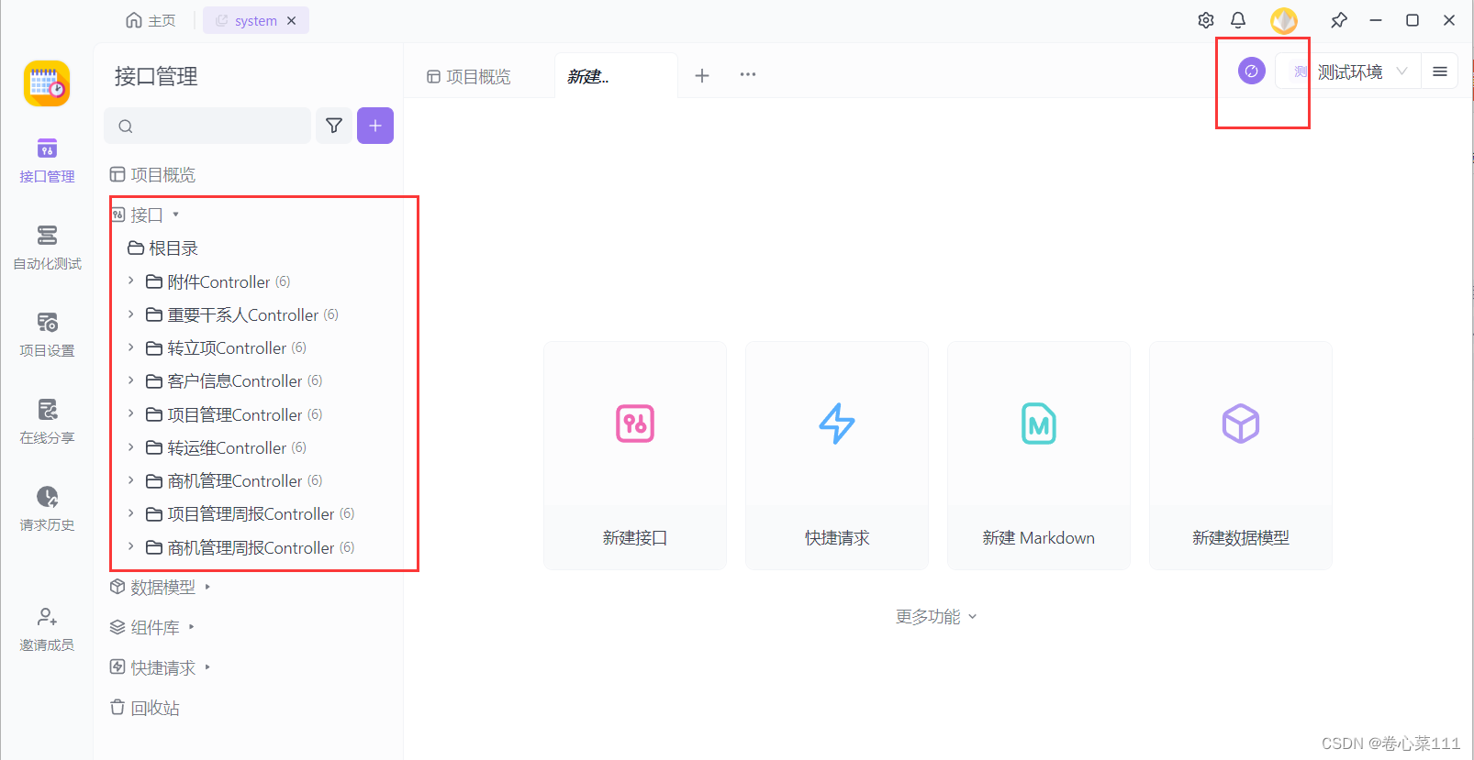Click the filter funnel icon

(x=334, y=126)
